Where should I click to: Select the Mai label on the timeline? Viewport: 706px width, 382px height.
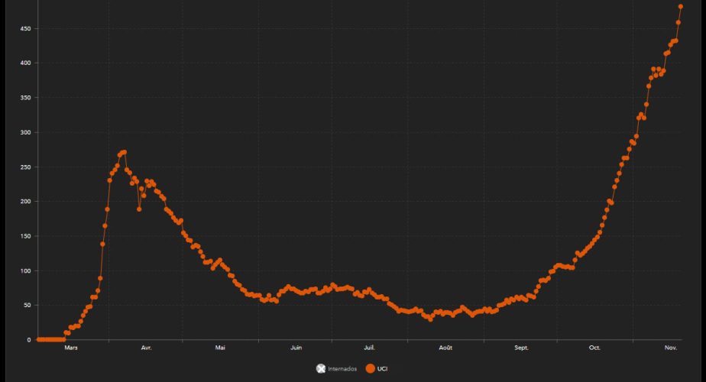(x=220, y=348)
